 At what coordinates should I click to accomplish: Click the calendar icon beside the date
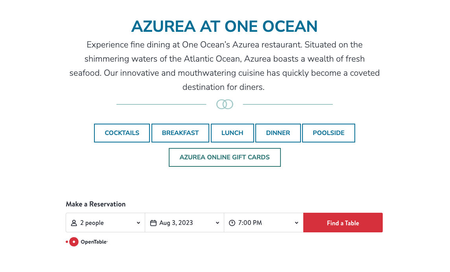tap(153, 223)
